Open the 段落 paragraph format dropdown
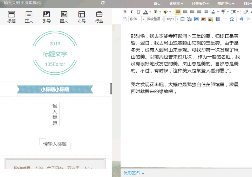This screenshot has width=252, height=177. pyautogui.click(x=143, y=19)
